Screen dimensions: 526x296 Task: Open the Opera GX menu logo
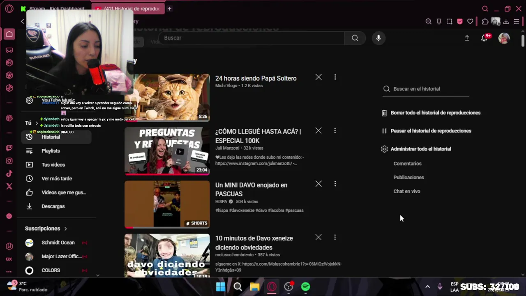(9, 9)
